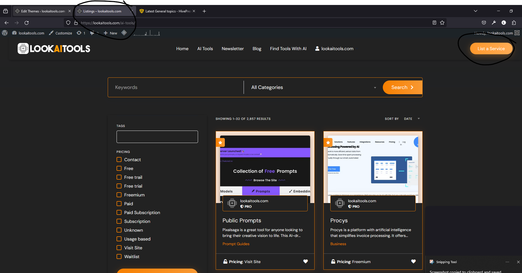Switch to the HivePress General topics tab

pyautogui.click(x=168, y=11)
